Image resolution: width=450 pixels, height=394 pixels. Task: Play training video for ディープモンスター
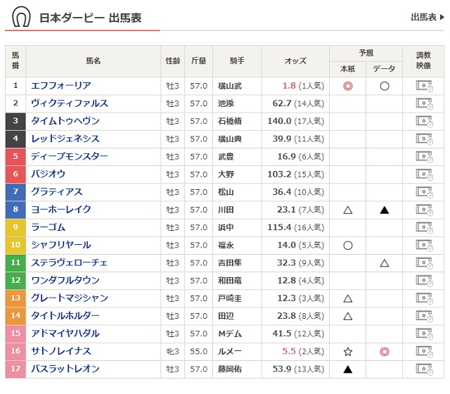(x=423, y=156)
